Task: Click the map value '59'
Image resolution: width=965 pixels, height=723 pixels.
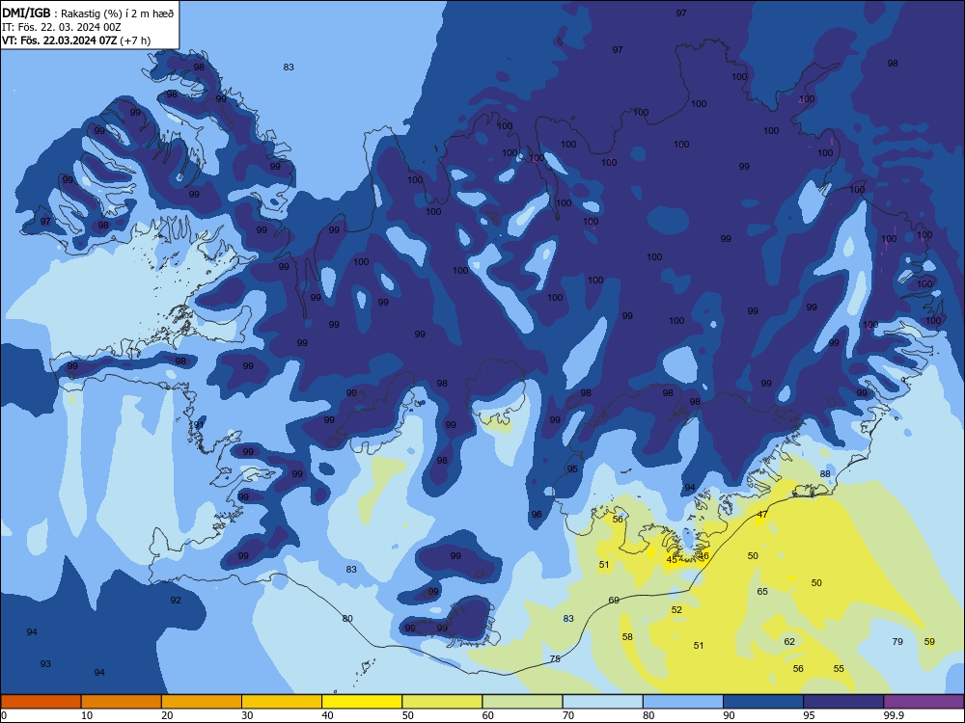Action: (930, 642)
